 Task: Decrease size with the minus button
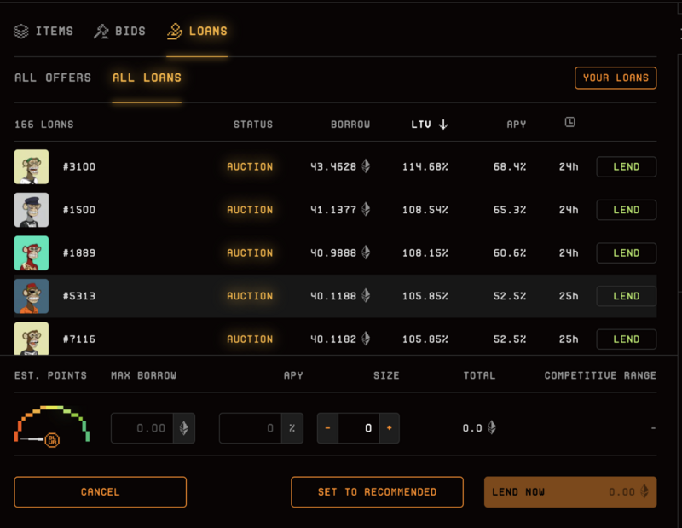[x=327, y=428]
